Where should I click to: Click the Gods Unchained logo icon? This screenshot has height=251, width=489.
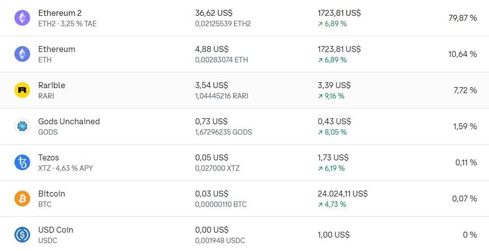coord(22,126)
